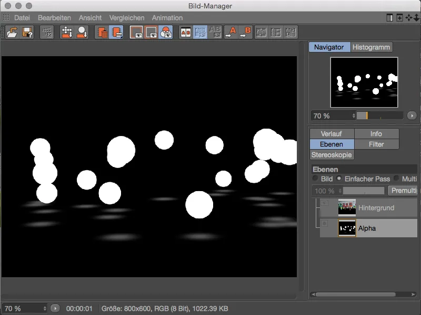Open the Stereoskopie tab
Viewport: 421px width, 315px height.
point(332,155)
